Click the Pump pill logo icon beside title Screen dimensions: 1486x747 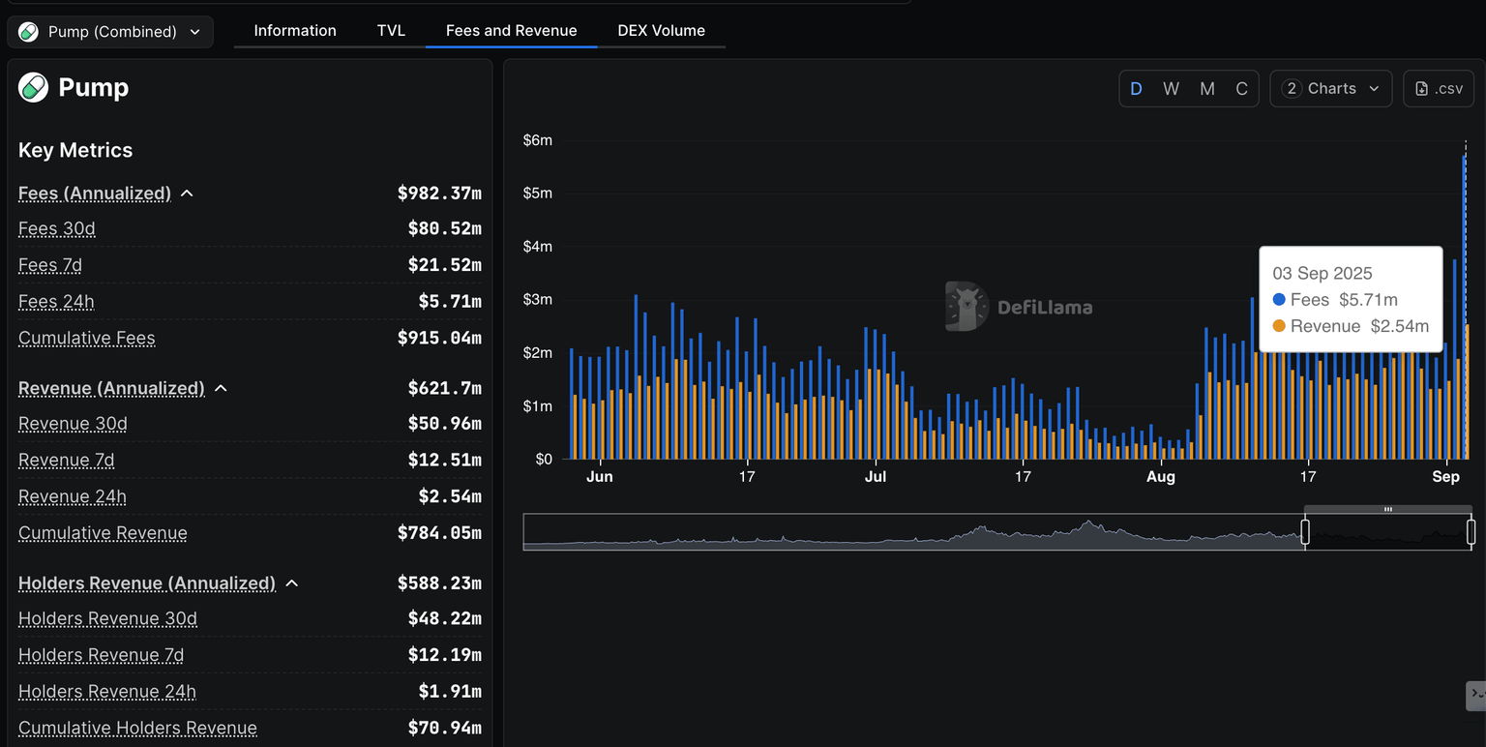(x=33, y=88)
